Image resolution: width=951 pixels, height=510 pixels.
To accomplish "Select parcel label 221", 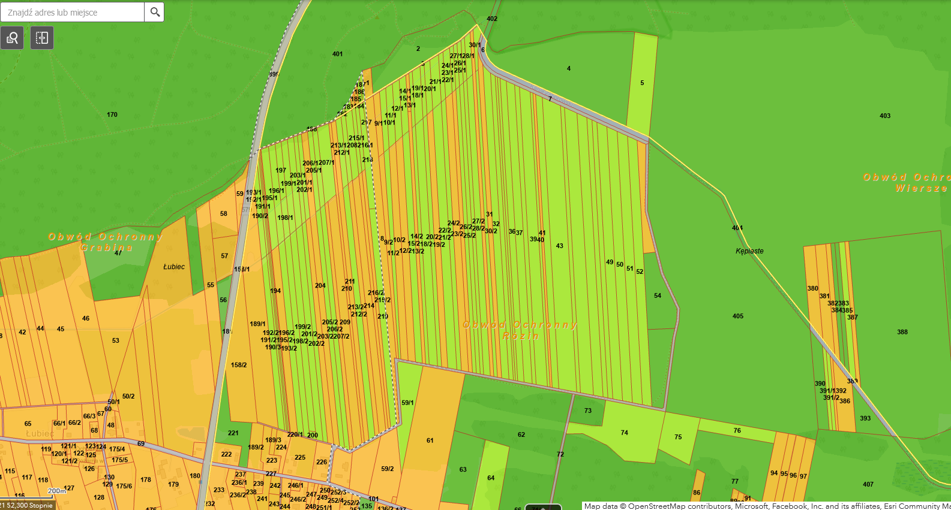I will coord(233,433).
